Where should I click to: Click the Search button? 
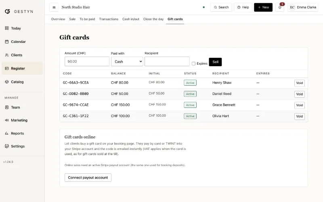click(x=221, y=7)
